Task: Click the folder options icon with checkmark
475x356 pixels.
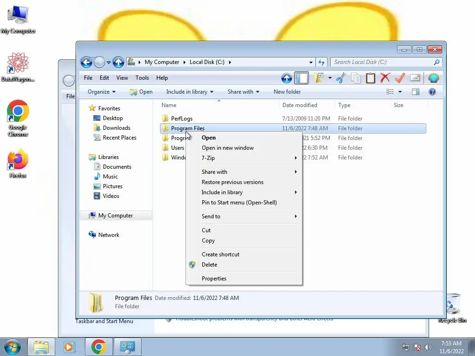Action: click(318, 78)
